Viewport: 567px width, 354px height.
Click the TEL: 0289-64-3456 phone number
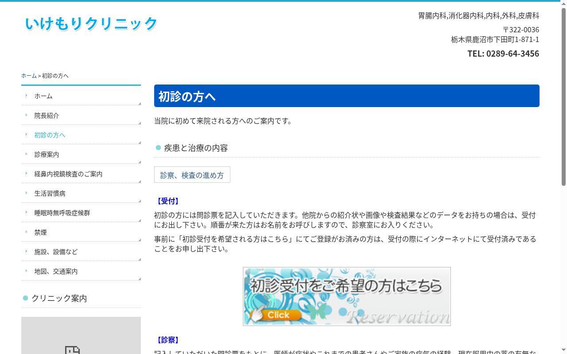pos(503,54)
